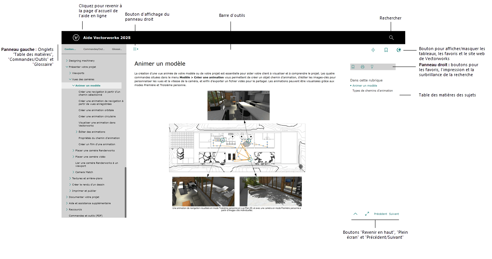The height and width of the screenshot is (259, 492).
Task: Expand Créer le rendu d'un dessin
Action: coord(70,185)
